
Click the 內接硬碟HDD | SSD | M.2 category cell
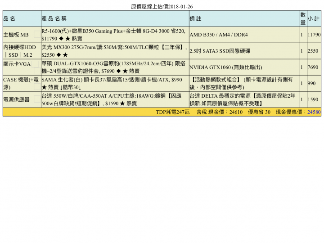[x=22, y=51]
